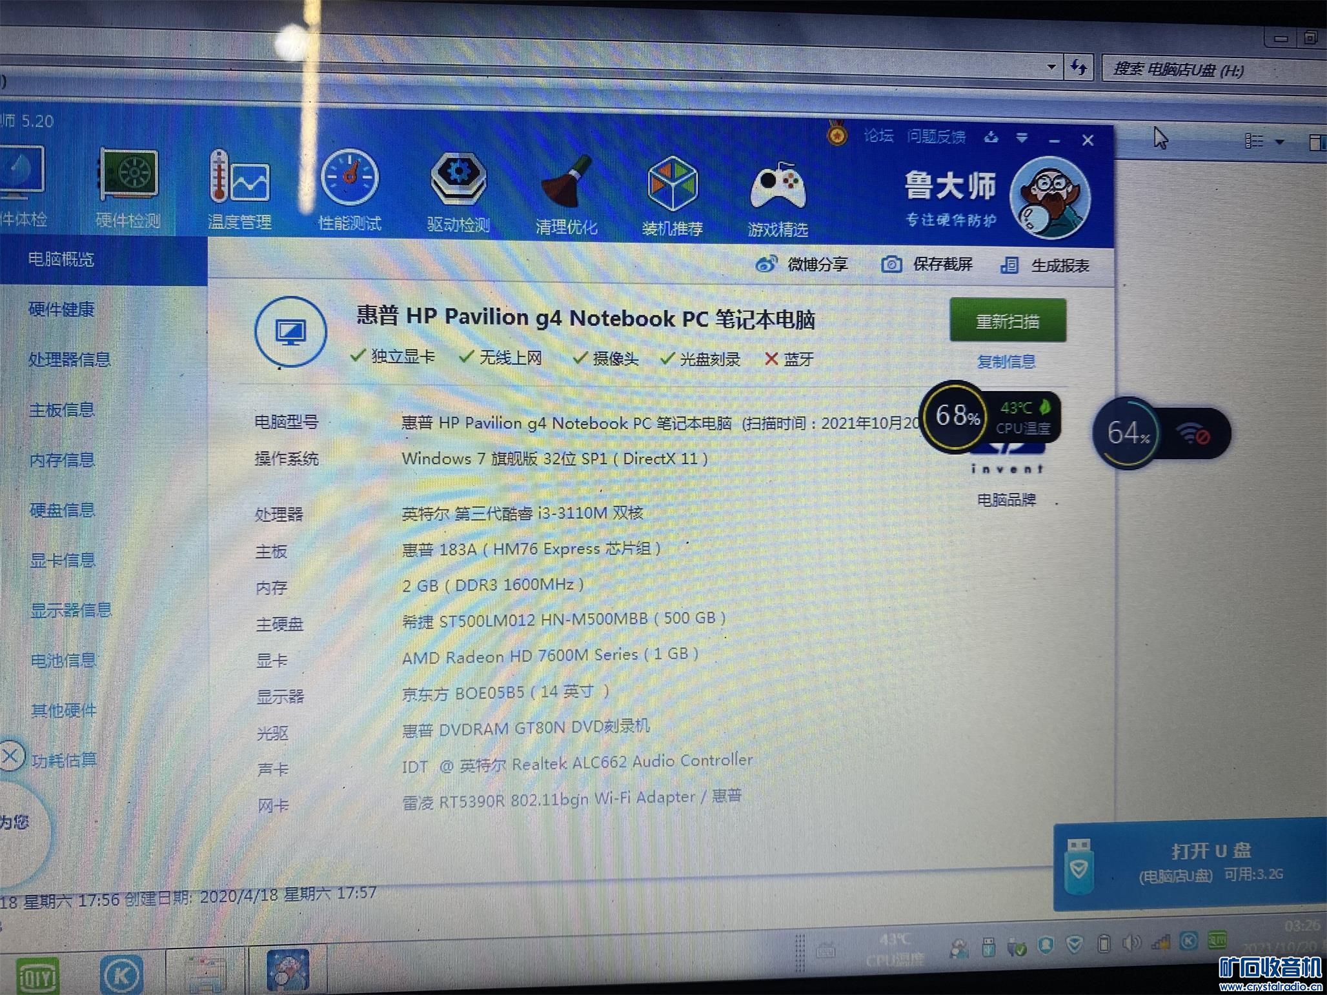The image size is (1327, 995).
Task: Select 处理器信息 in the sidebar
Action: [x=70, y=359]
